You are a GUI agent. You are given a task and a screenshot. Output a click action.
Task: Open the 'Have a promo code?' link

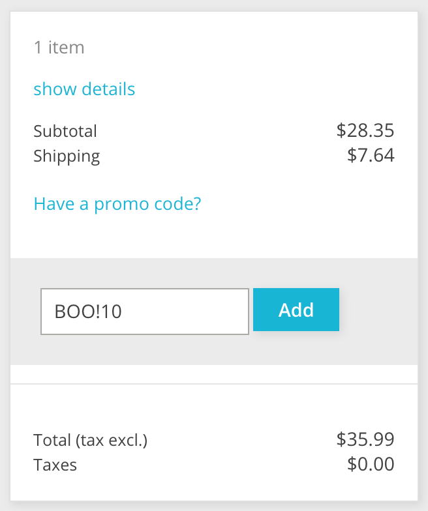point(117,204)
